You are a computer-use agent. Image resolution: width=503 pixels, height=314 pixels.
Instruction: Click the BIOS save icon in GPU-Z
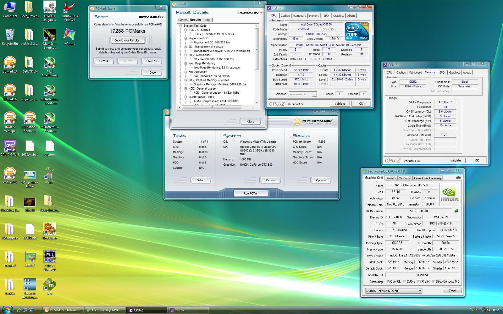click(x=456, y=211)
